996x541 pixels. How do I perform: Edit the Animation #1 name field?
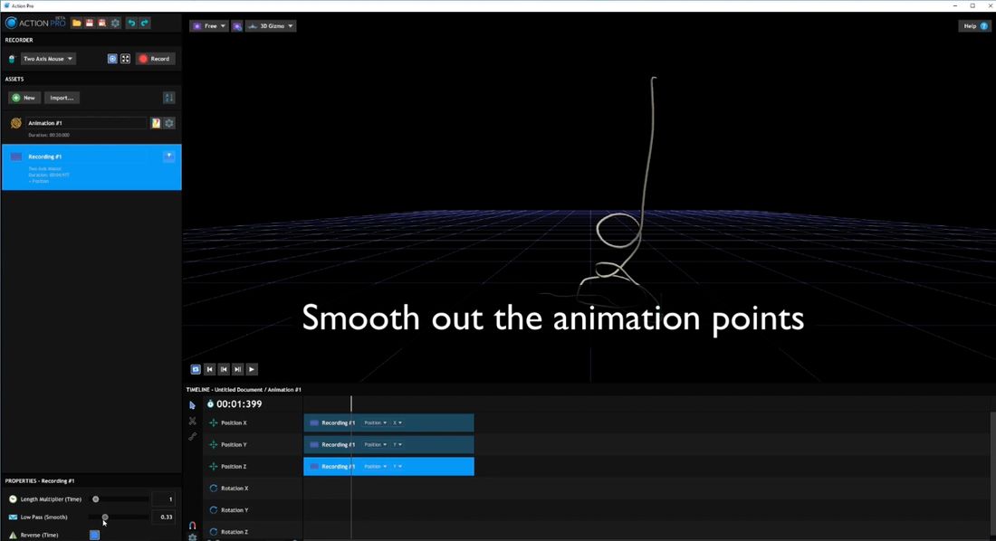pos(86,122)
